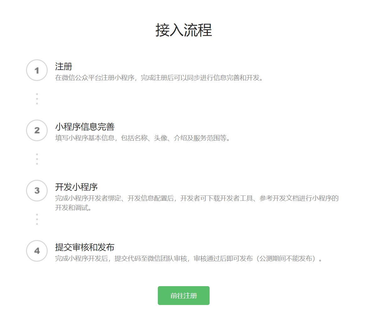Click the 完成注册后可以同步进行 sentence portion
The width and height of the screenshot is (369, 326).
point(177,78)
